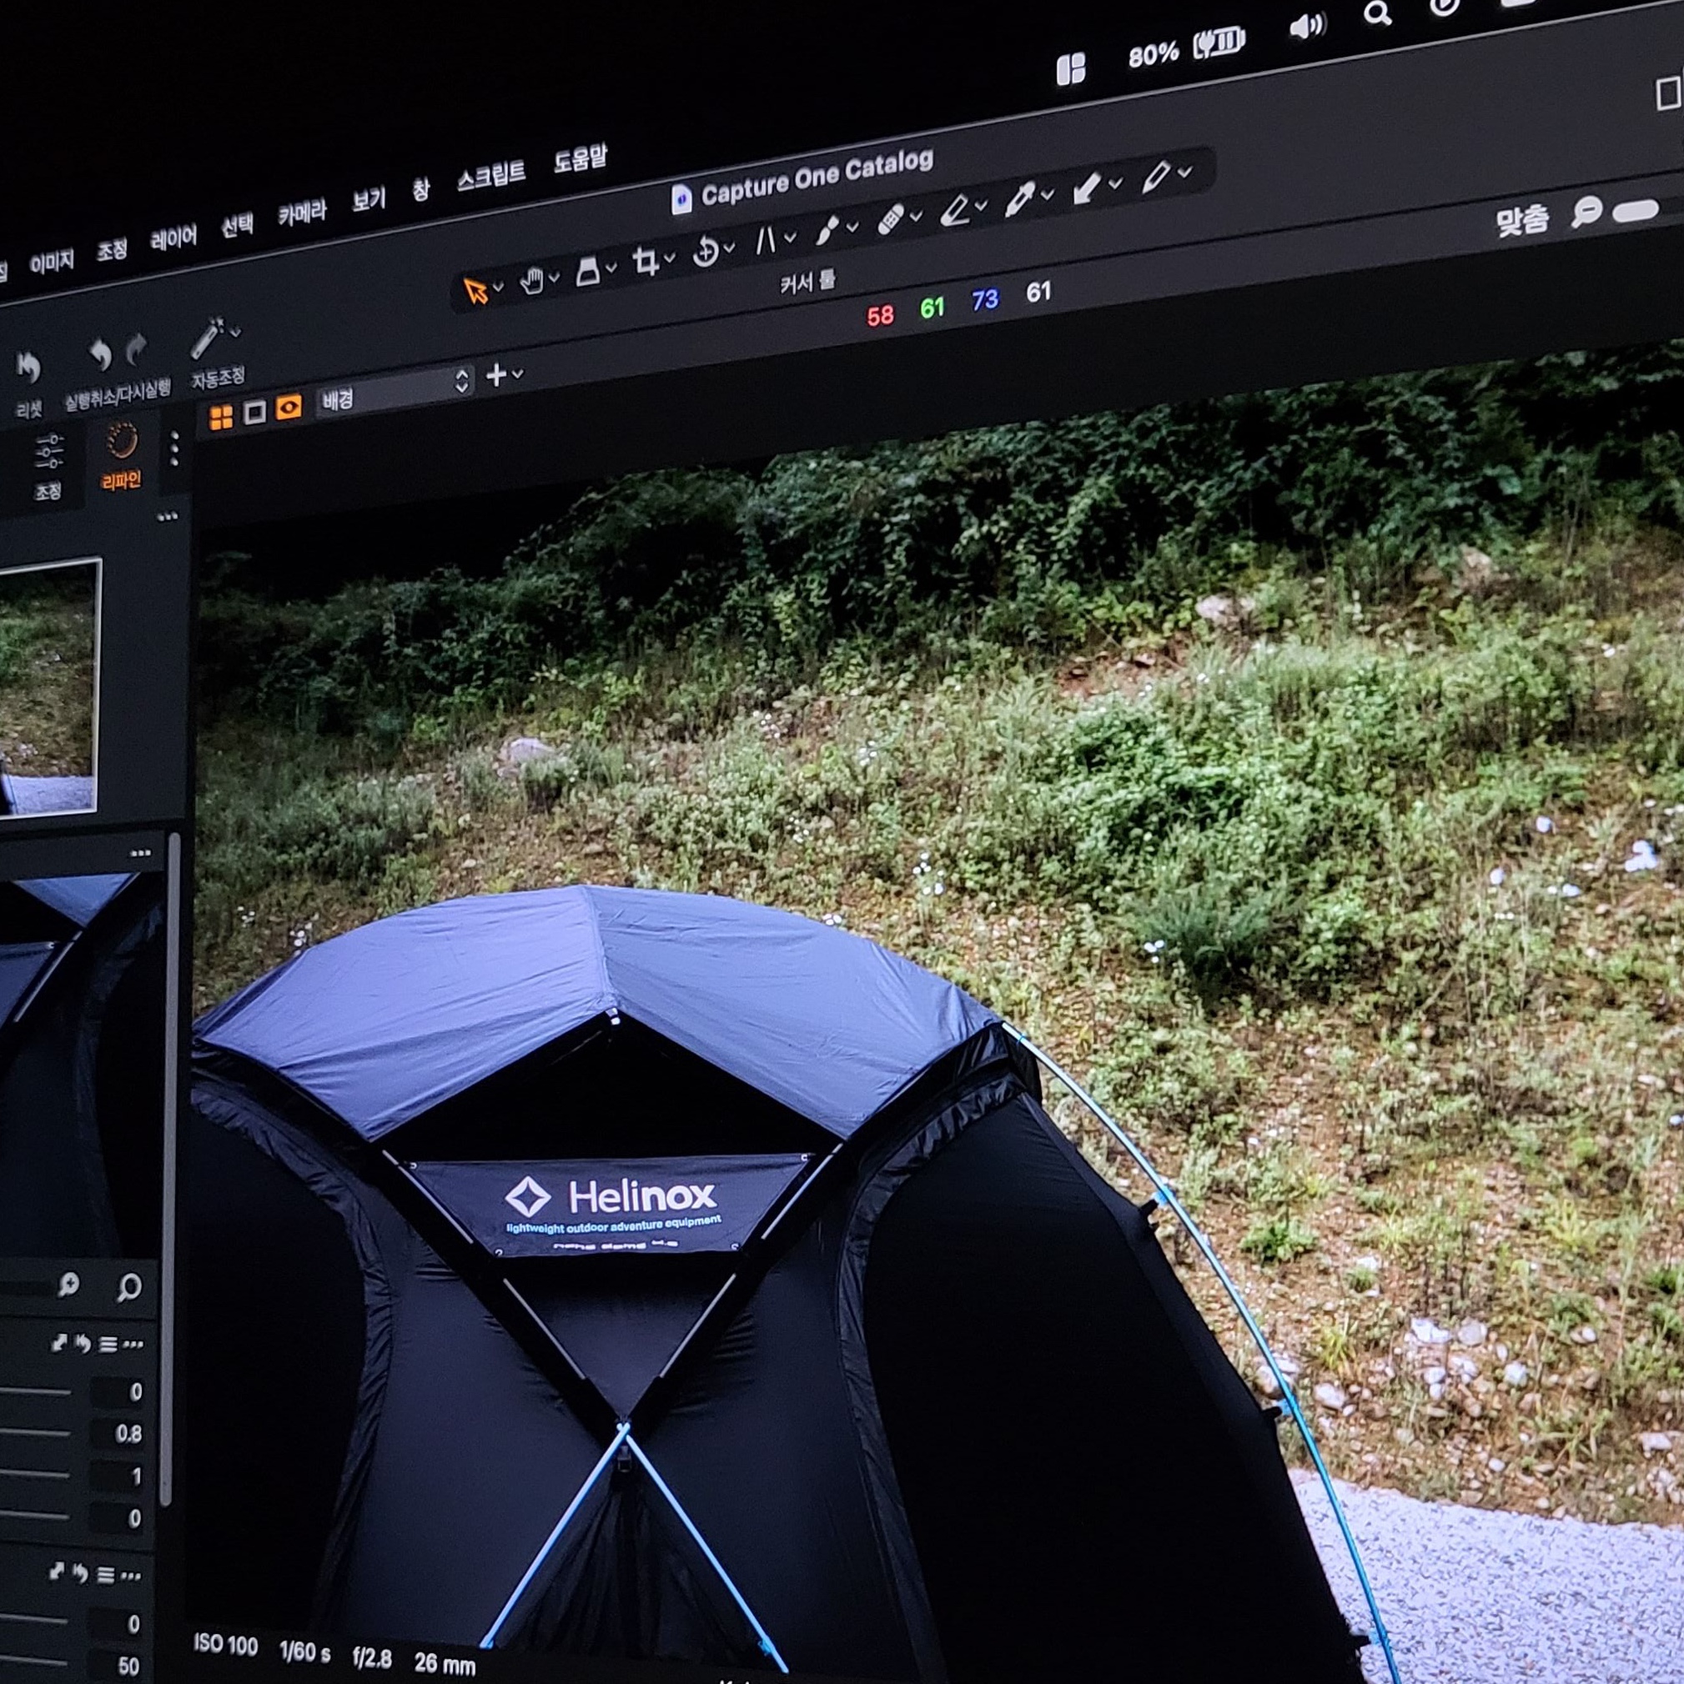
Task: Pick the Eraser tool
Action: [955, 210]
